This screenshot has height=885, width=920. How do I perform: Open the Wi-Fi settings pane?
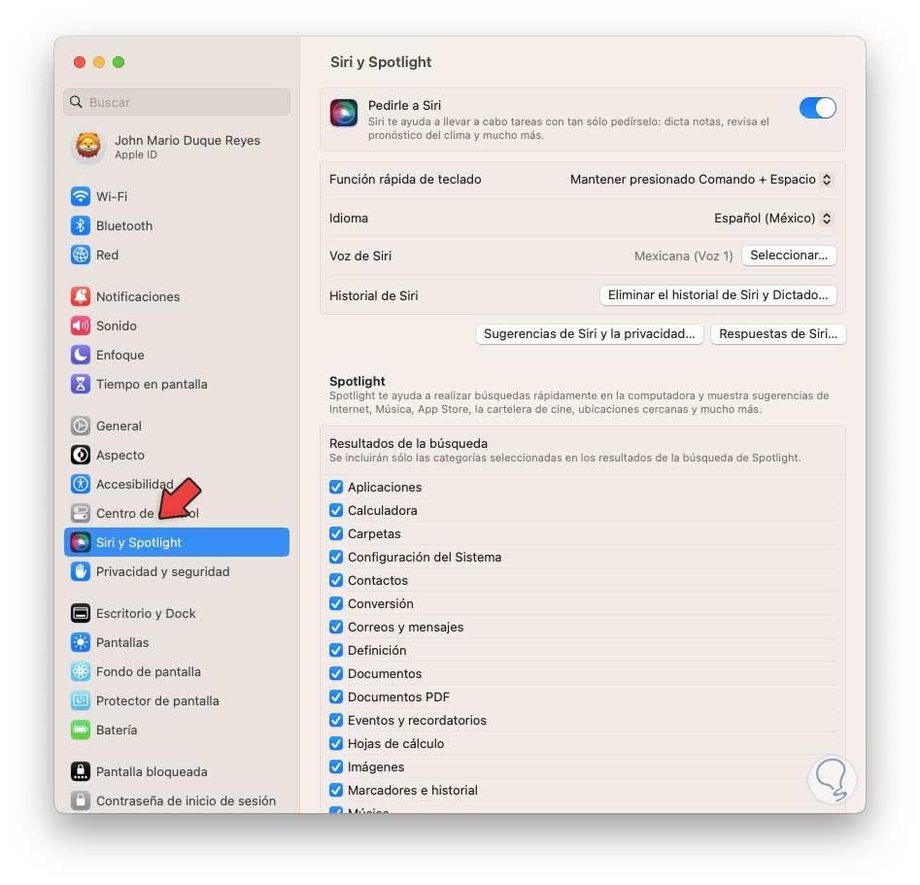[x=177, y=196]
